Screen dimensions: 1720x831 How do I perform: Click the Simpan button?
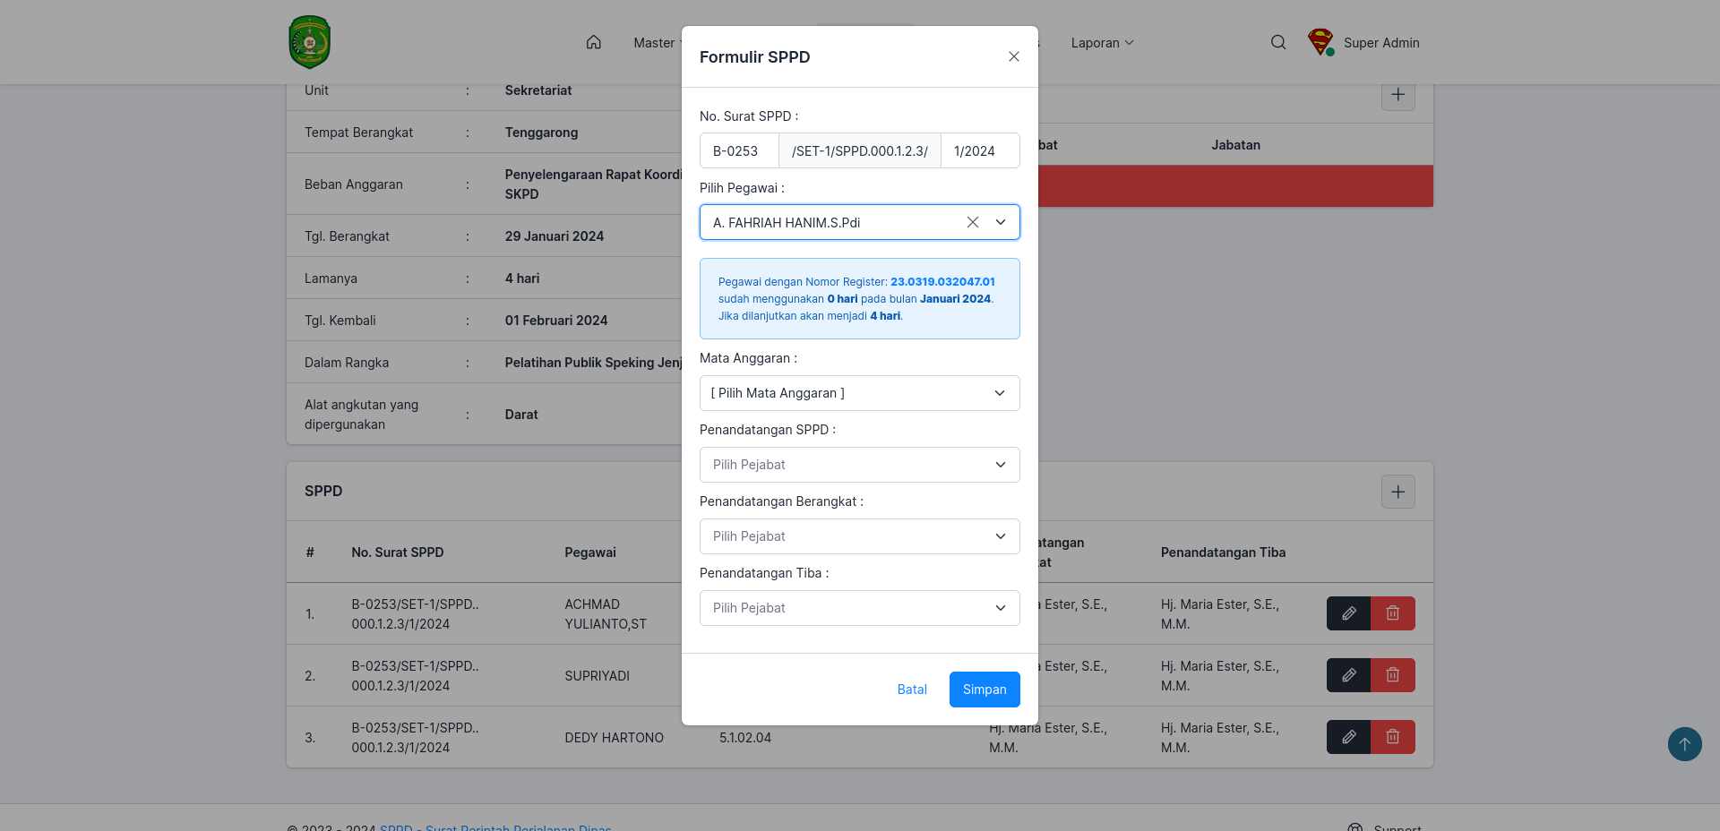tap(985, 690)
